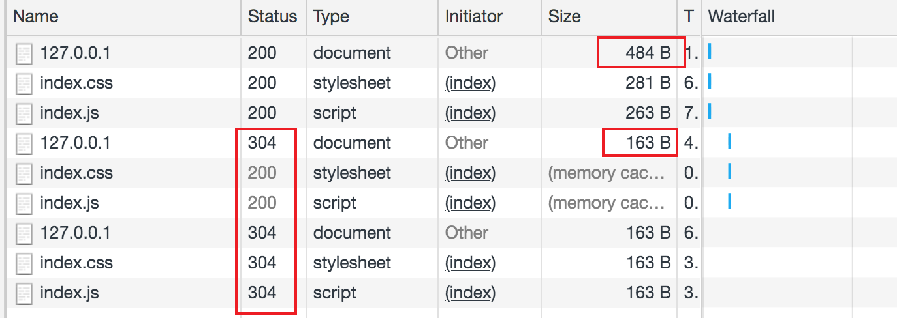Click the (memory cac… size of index.js

click(x=606, y=203)
